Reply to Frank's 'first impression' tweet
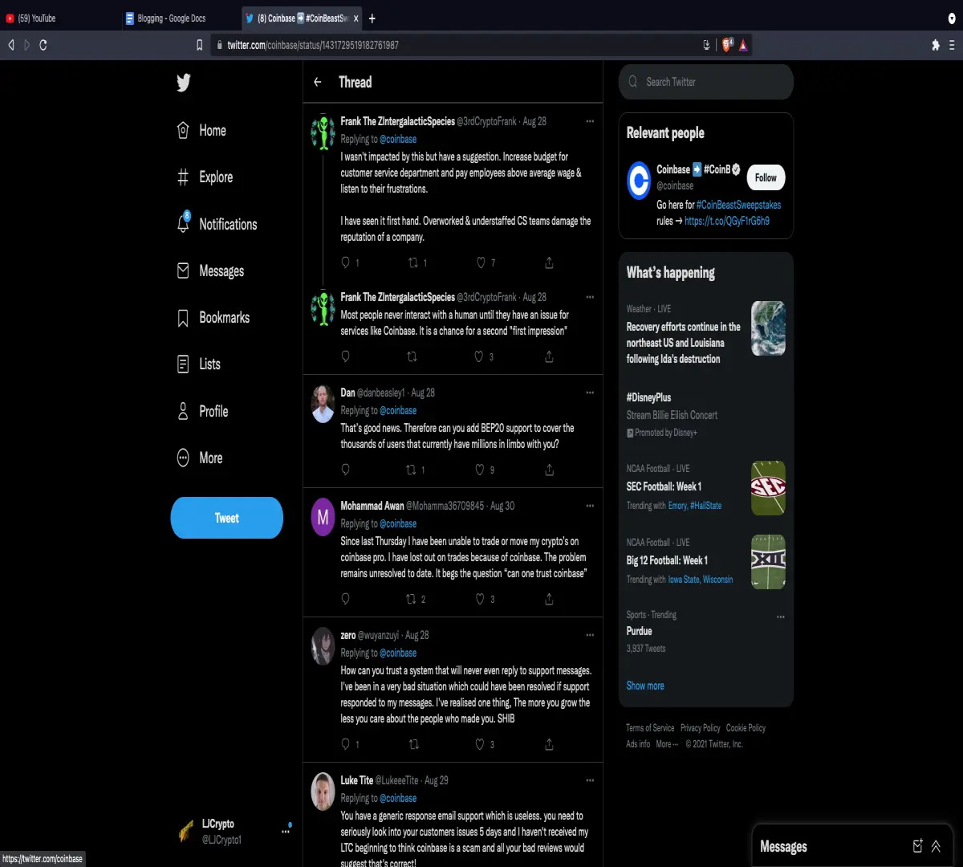963x867 pixels. point(346,356)
